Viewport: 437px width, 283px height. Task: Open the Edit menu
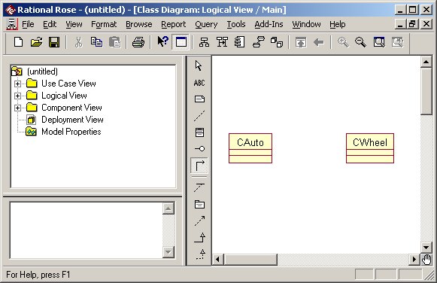tap(50, 24)
